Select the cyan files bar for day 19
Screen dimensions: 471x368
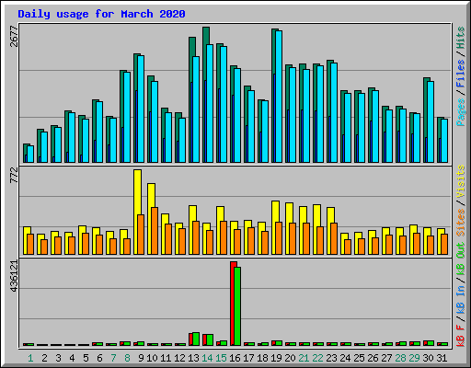pyautogui.click(x=279, y=97)
